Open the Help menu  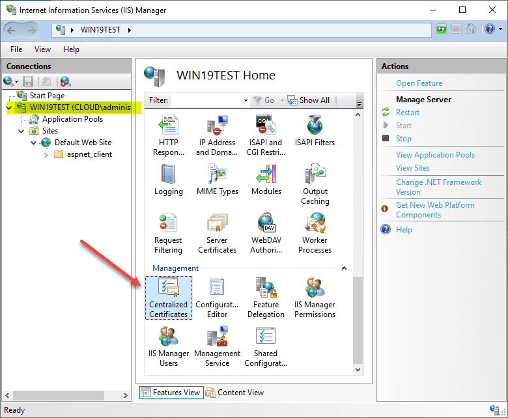(x=71, y=49)
